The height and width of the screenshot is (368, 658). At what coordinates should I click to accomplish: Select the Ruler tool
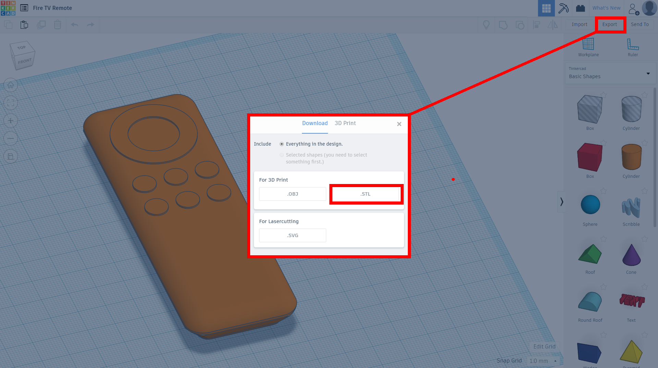[x=633, y=47]
